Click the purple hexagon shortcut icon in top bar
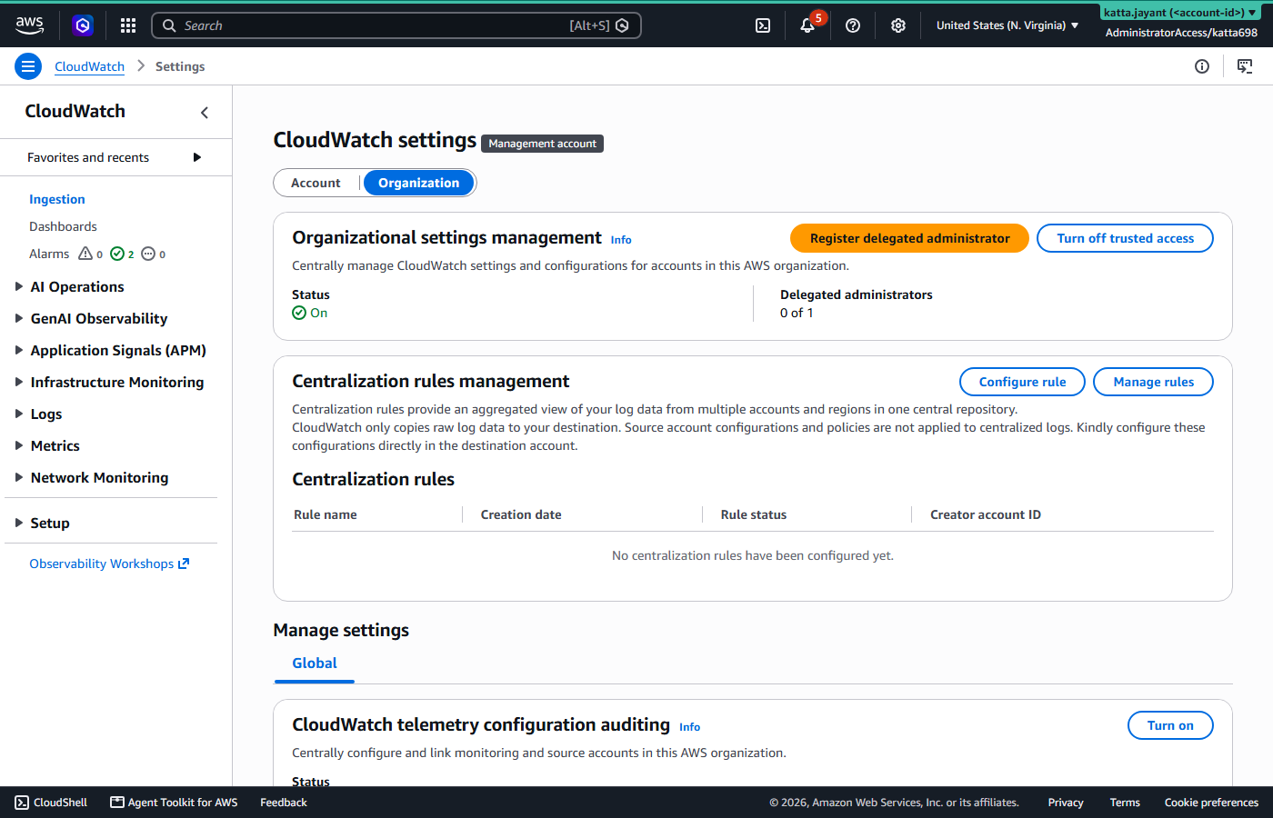The image size is (1273, 818). pos(83,25)
